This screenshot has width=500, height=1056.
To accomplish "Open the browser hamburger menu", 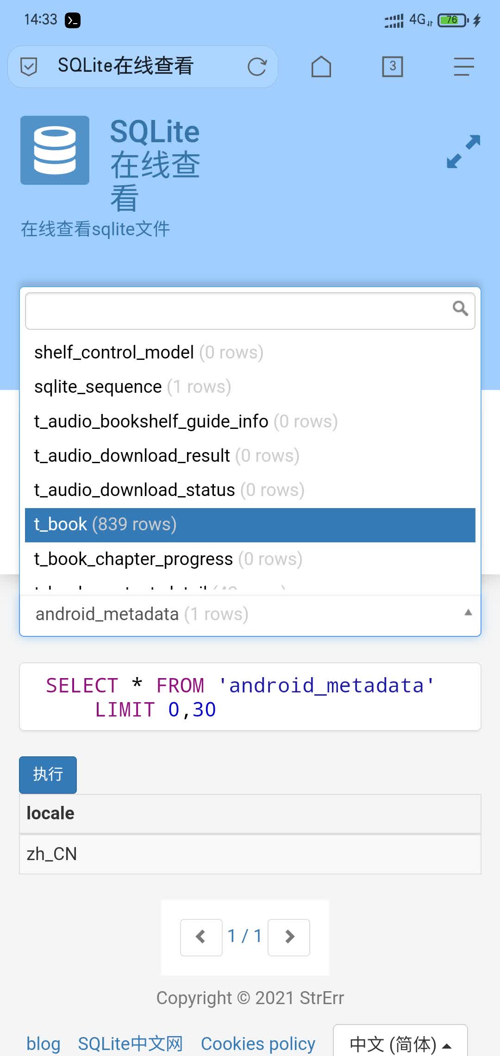I will coord(463,67).
